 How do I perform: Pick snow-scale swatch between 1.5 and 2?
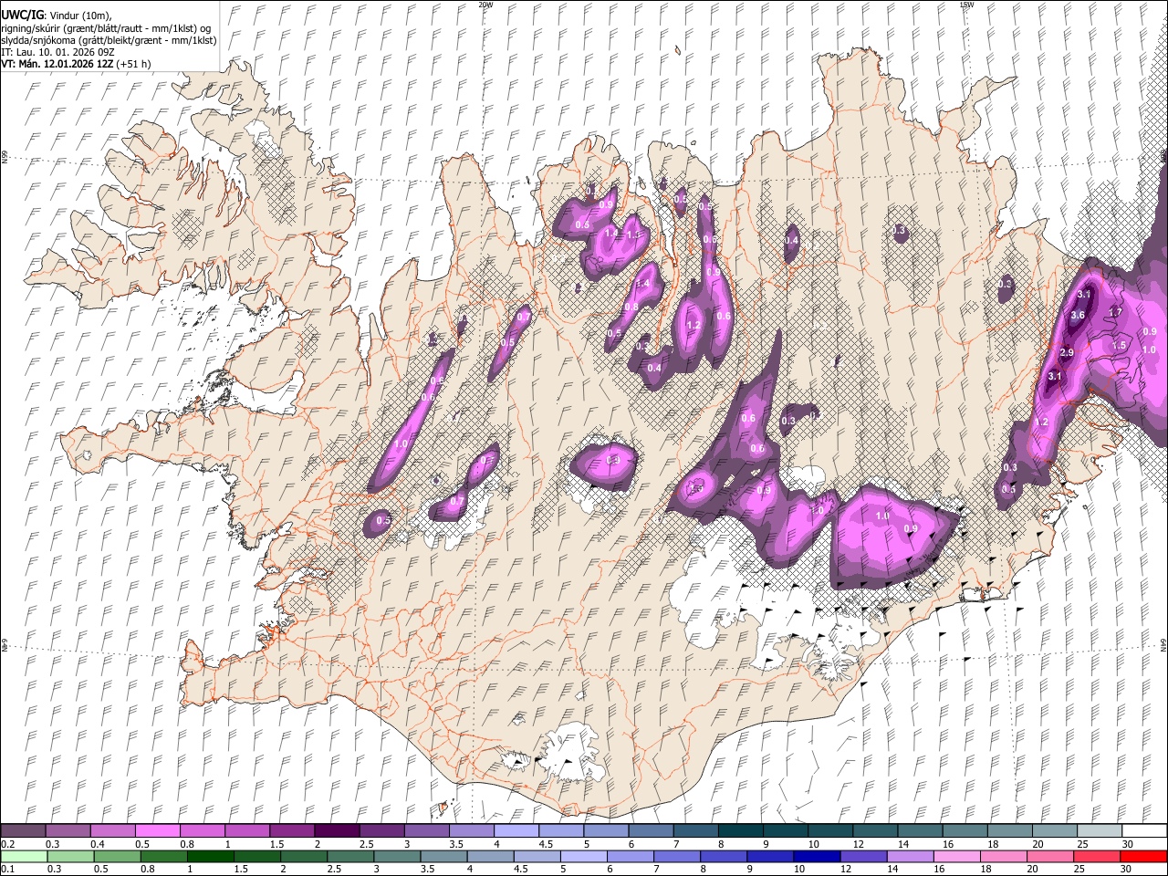pyautogui.click(x=293, y=830)
